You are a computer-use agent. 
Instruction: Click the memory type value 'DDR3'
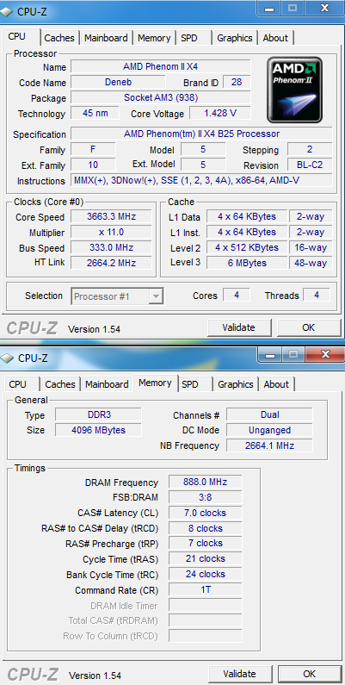98,414
